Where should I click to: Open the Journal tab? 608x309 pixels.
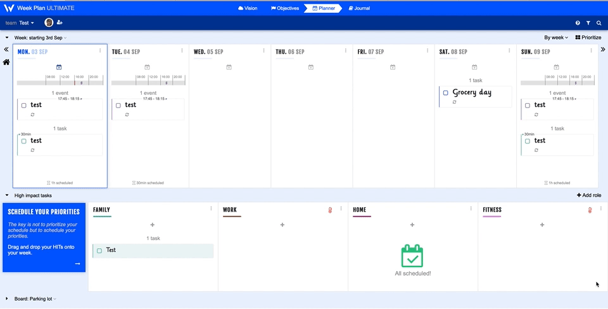tap(359, 8)
